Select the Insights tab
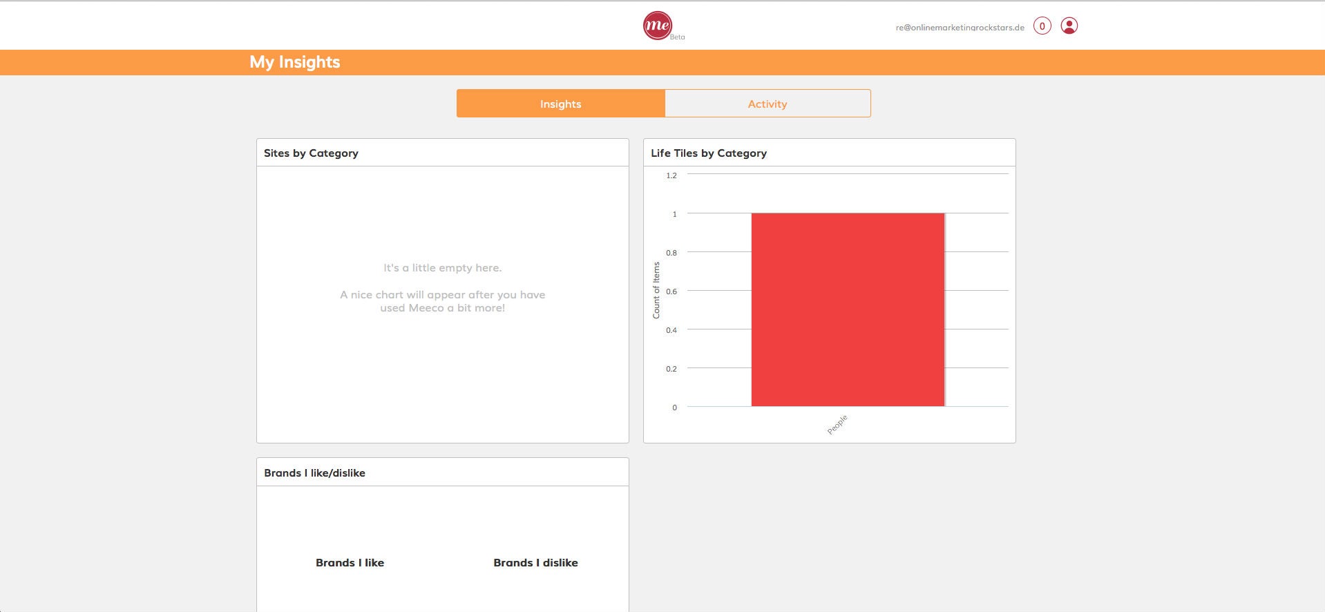 click(560, 104)
